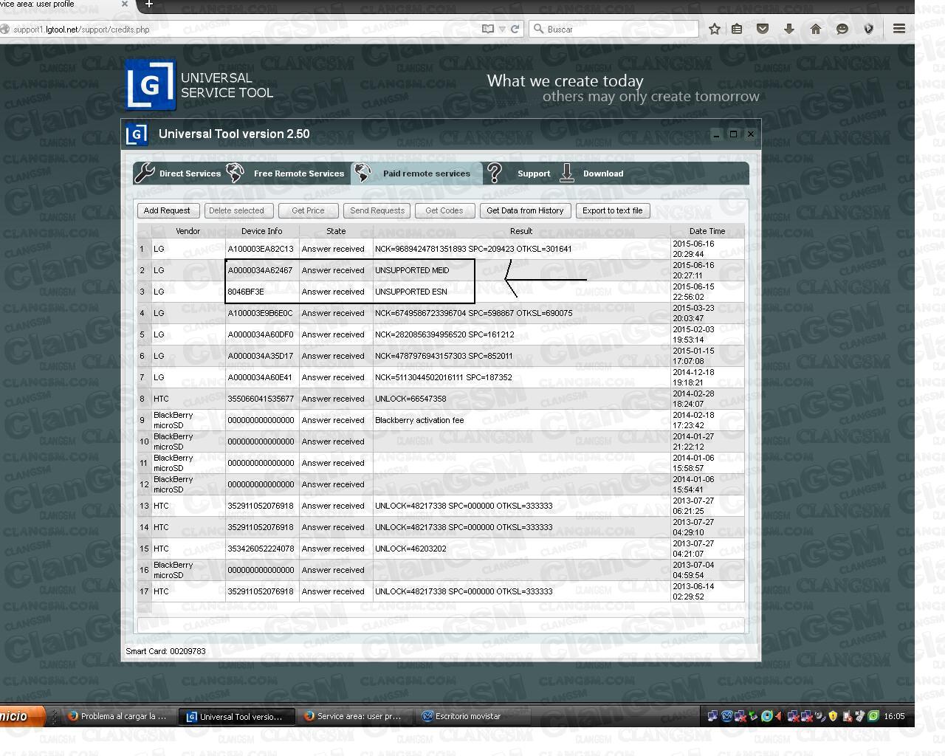945x756 pixels.
Task: Click the Get Price button
Action: [308, 210]
